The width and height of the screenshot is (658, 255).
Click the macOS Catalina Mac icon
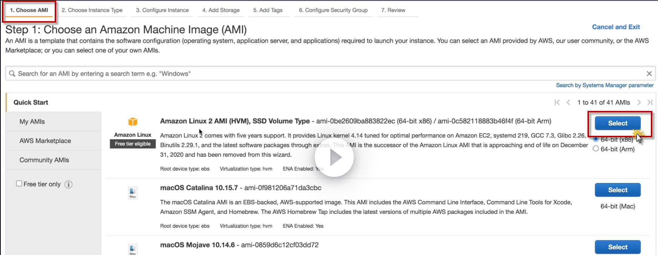[133, 192]
